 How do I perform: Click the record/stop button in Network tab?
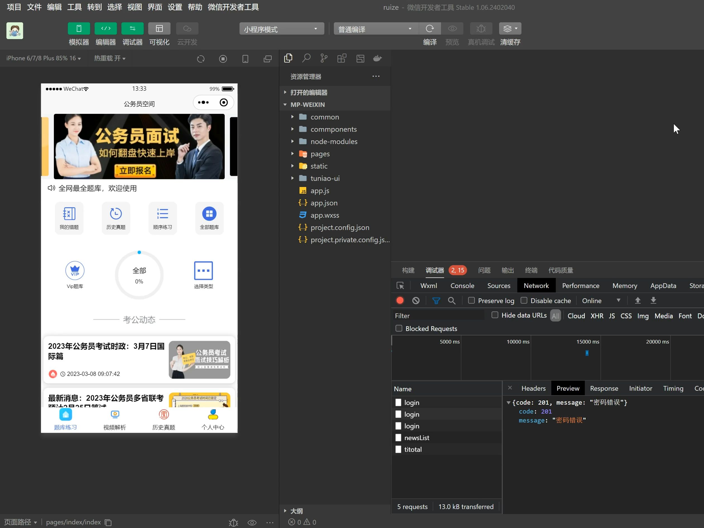(400, 300)
